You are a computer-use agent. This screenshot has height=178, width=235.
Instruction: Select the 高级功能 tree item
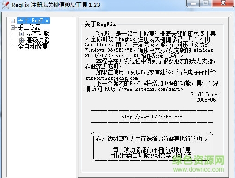pos(38,40)
